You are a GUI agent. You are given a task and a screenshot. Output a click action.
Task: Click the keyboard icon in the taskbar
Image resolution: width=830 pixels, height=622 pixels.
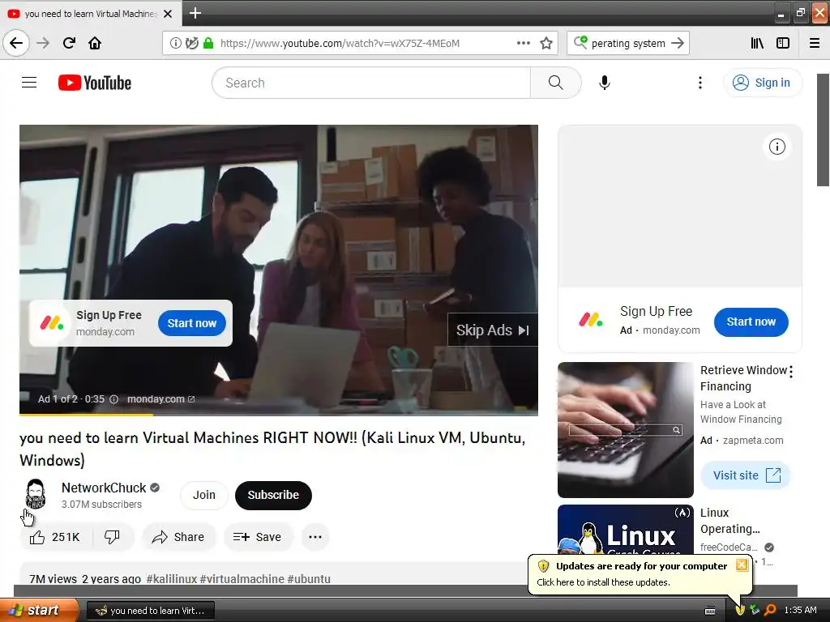pyautogui.click(x=710, y=611)
